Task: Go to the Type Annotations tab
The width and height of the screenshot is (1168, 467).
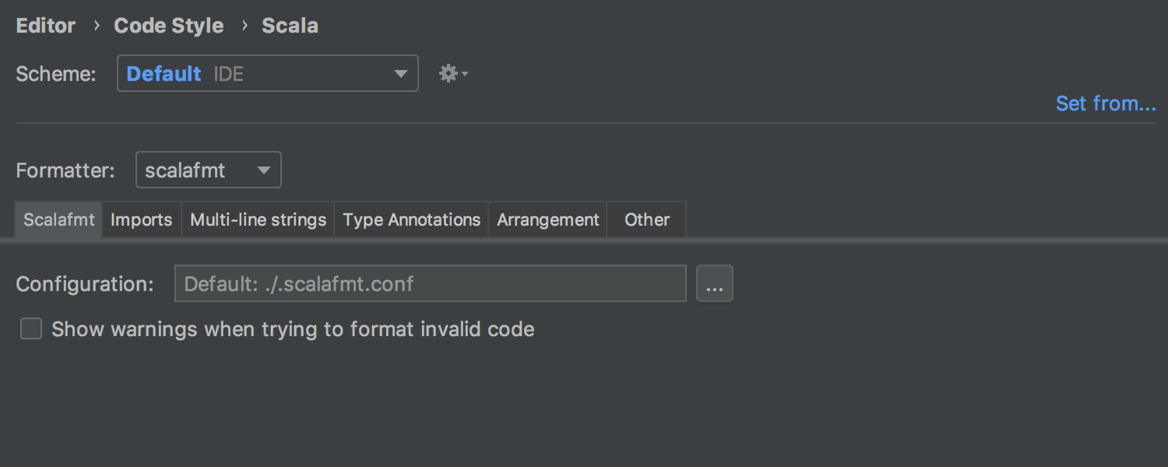Action: (x=411, y=219)
